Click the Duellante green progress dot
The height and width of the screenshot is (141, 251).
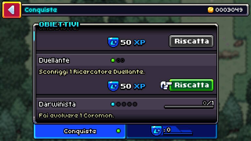click(x=113, y=60)
